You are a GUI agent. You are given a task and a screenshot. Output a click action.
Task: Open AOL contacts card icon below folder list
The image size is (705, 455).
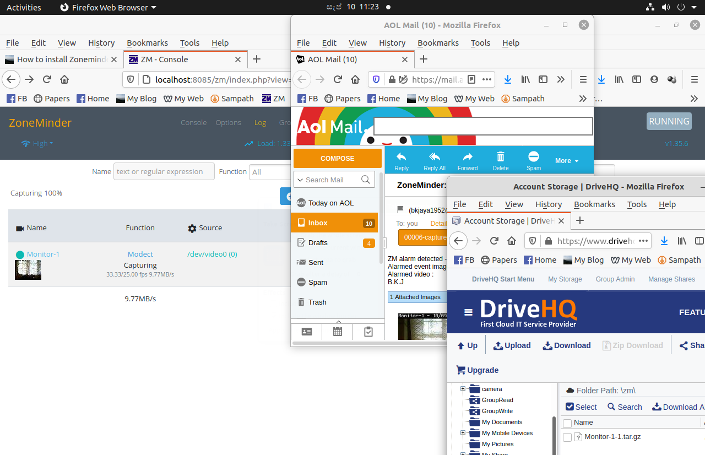307,332
